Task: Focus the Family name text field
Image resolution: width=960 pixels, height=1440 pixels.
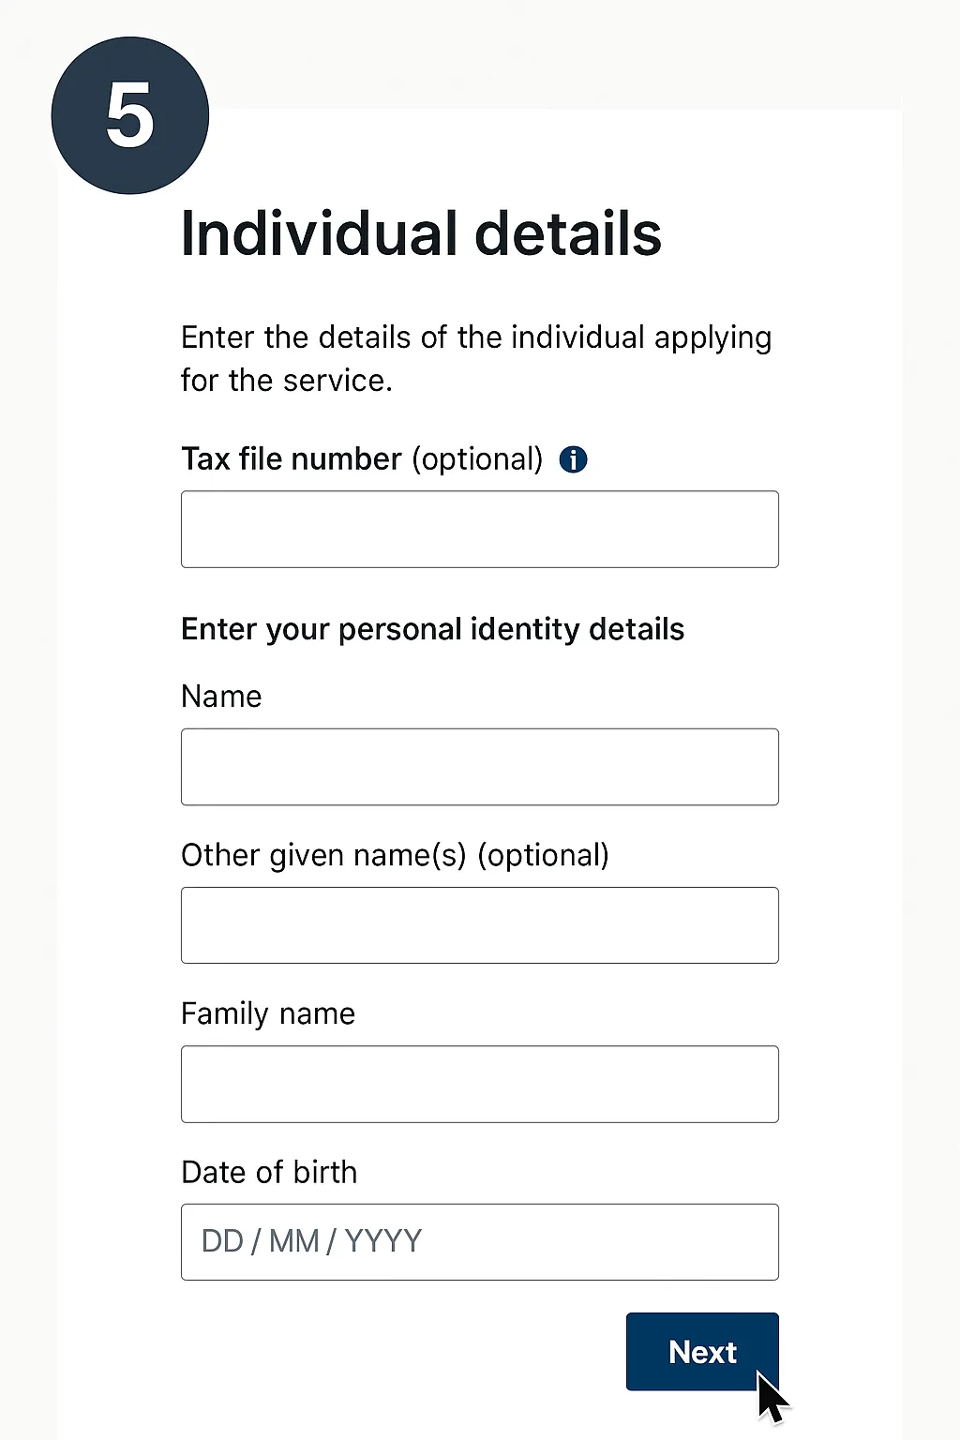Action: (479, 1084)
